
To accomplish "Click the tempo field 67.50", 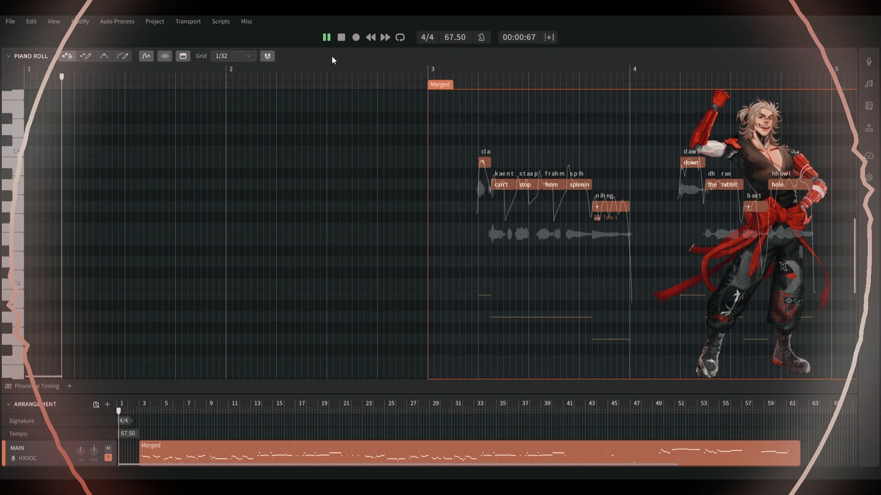I will 455,37.
